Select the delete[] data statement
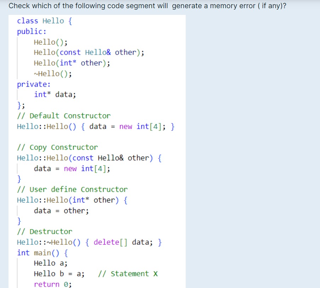The image size is (320, 288). [120, 242]
